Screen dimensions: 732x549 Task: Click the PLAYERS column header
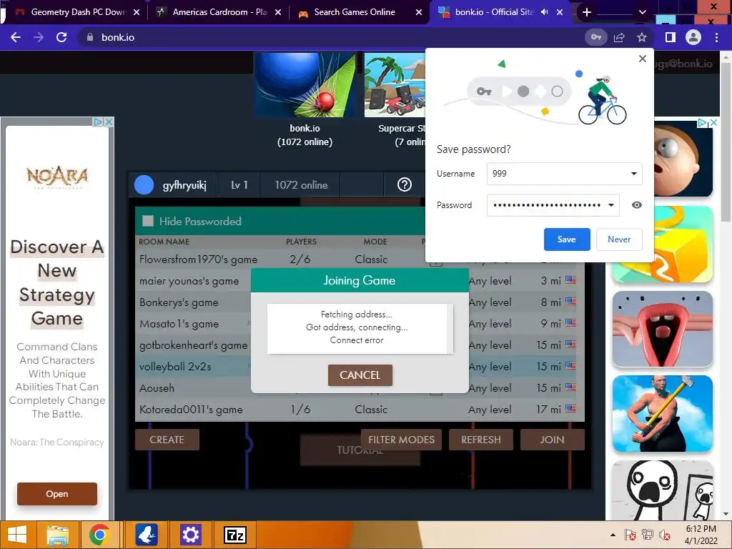click(x=301, y=242)
